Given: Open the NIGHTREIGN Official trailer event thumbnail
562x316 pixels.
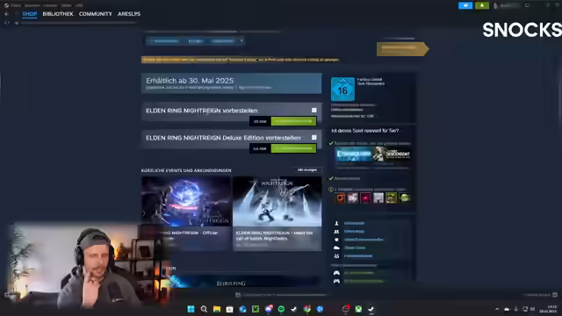Looking at the screenshot, I should coord(186,201).
